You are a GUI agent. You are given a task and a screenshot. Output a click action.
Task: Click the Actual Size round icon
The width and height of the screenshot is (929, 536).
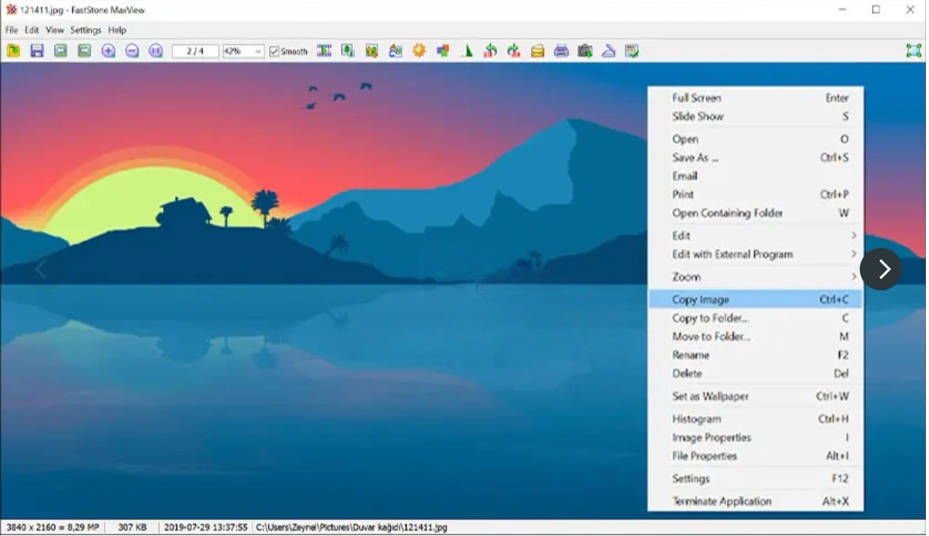click(155, 51)
